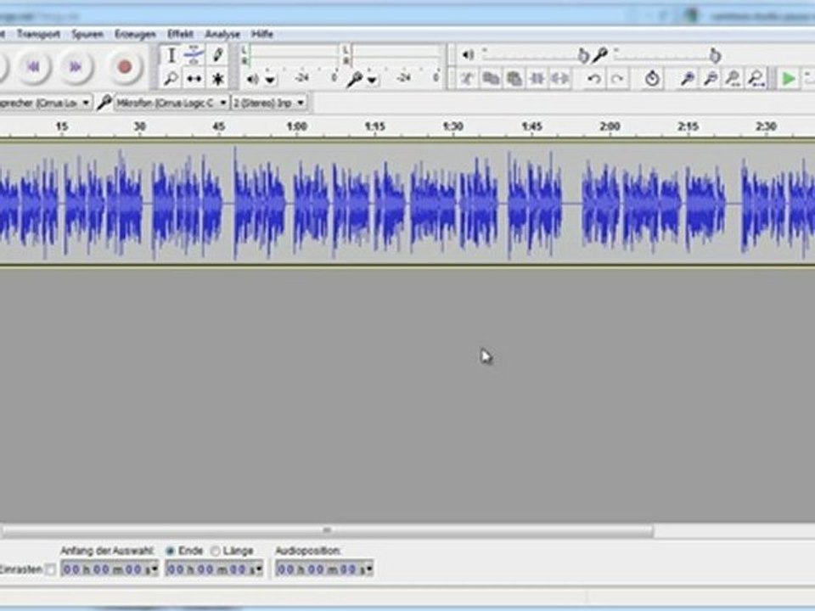Open the Erzeugen menu

click(x=135, y=34)
